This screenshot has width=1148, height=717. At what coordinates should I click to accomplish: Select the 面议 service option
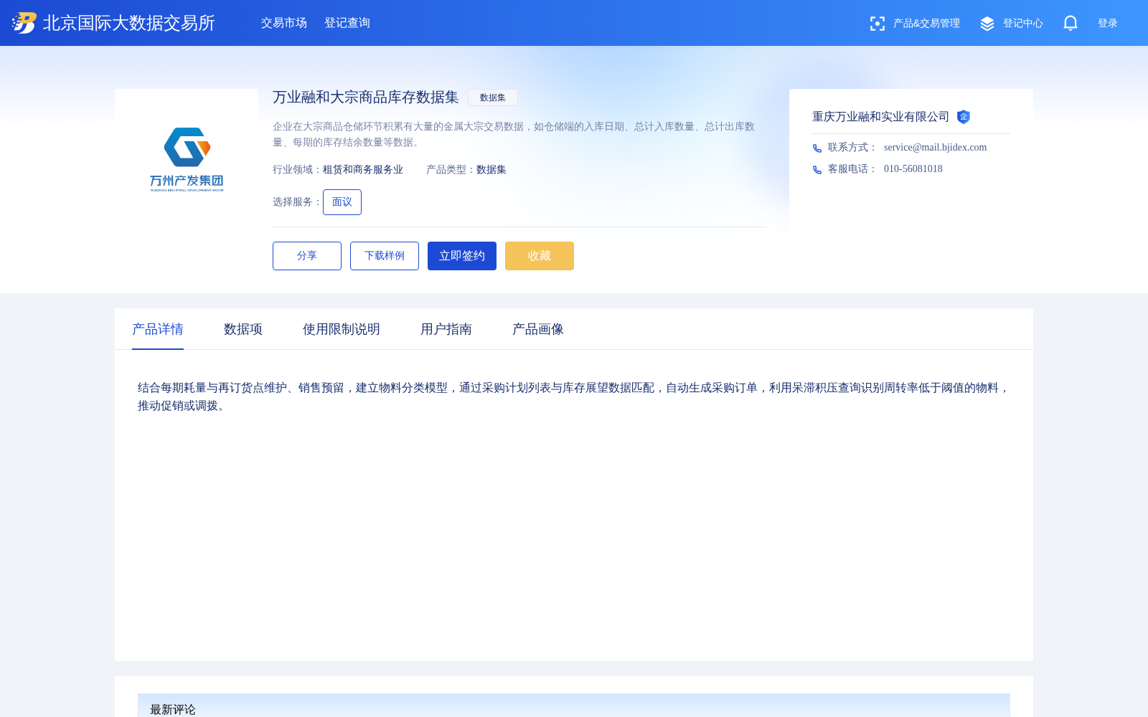342,202
